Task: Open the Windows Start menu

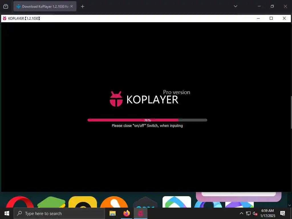Action: [x=7, y=213]
